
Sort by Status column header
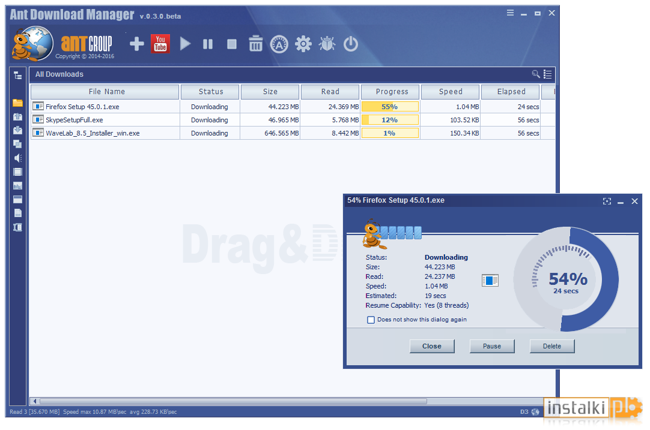tap(210, 92)
